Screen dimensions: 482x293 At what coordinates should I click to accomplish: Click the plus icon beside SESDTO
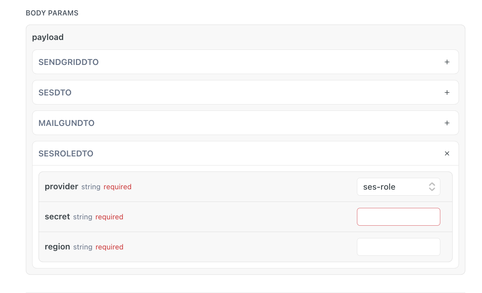447,93
